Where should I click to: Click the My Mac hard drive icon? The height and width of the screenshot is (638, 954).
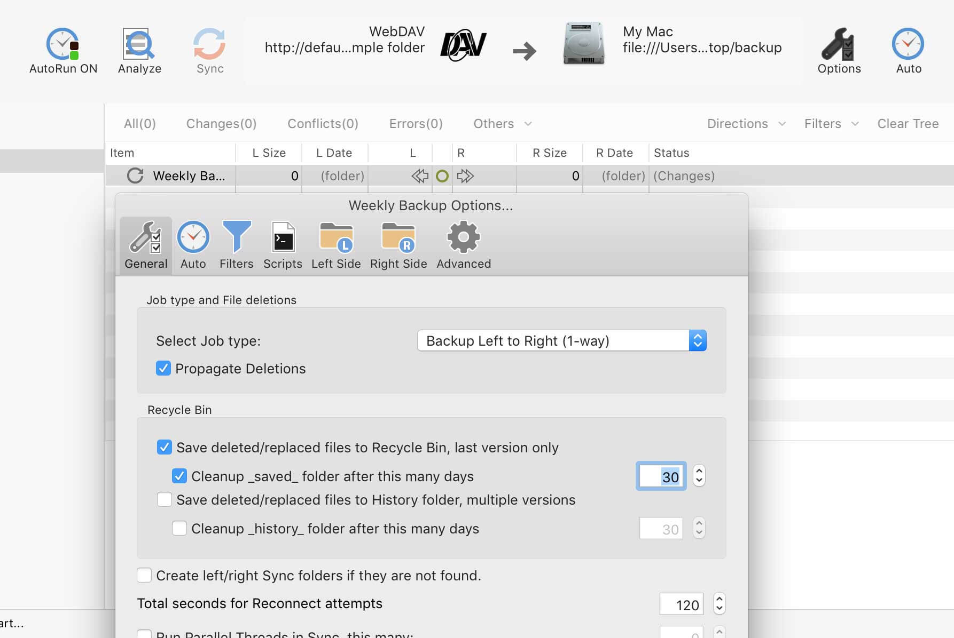point(583,44)
